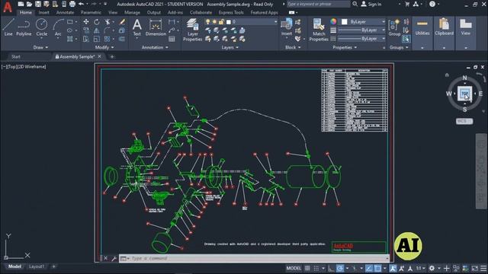Click the Sign In button
Viewport: 488px width, 274px height.
(371, 5)
